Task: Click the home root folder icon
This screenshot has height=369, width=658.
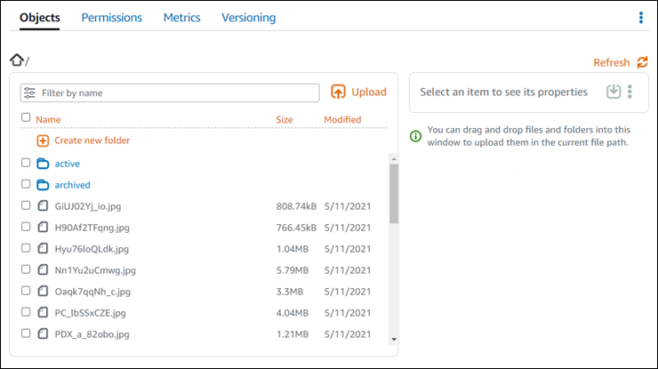Action: point(16,60)
